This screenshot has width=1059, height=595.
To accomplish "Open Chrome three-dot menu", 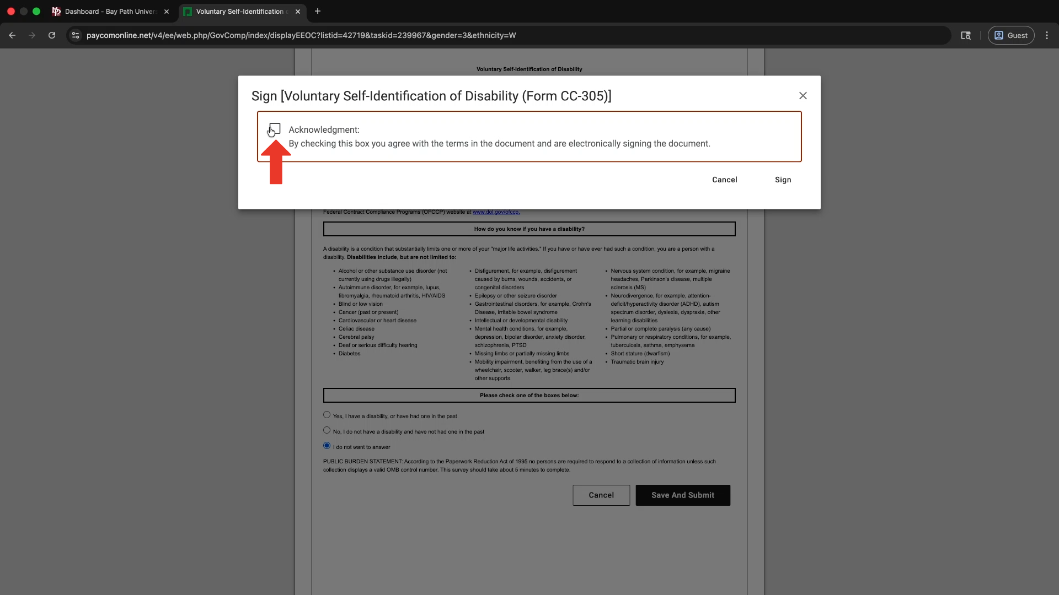I will tap(1046, 35).
